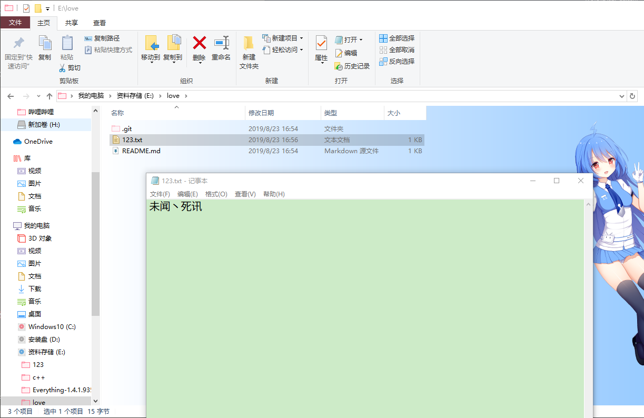Click the navigation pane vertical scrollbar

95,242
